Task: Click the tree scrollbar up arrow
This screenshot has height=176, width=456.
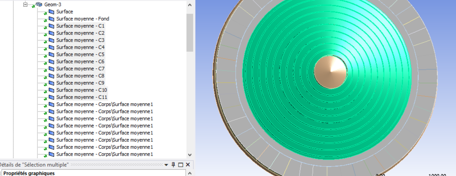Action: pyautogui.click(x=190, y=5)
